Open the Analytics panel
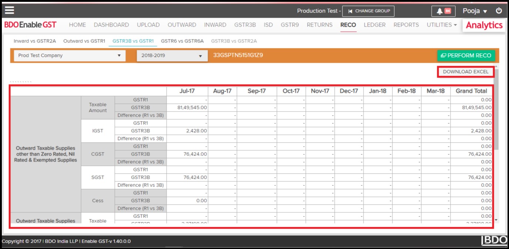This screenshot has width=509, height=249. point(484,25)
